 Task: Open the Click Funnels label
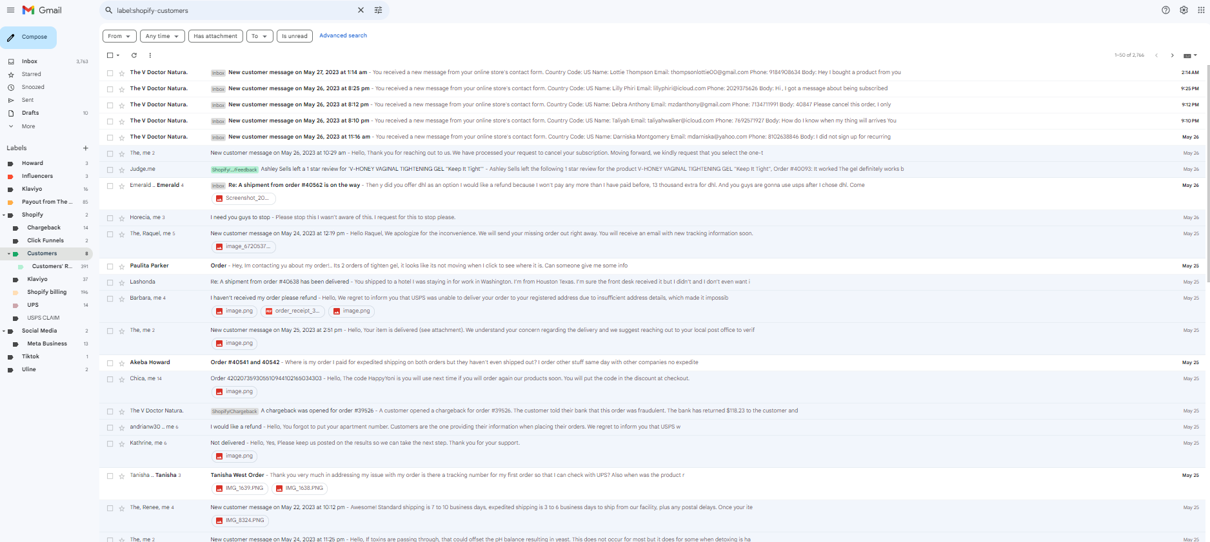pos(45,240)
